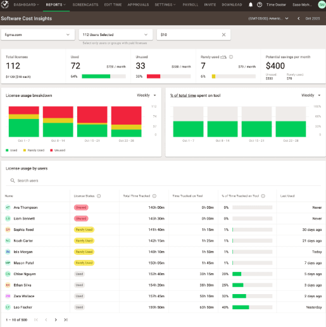The image size is (326, 327).
Task: Open the notifications bell
Action: 251,4
